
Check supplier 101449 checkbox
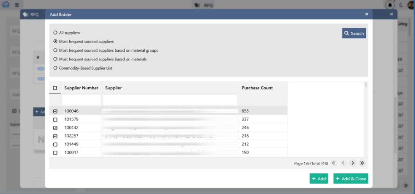click(x=55, y=145)
